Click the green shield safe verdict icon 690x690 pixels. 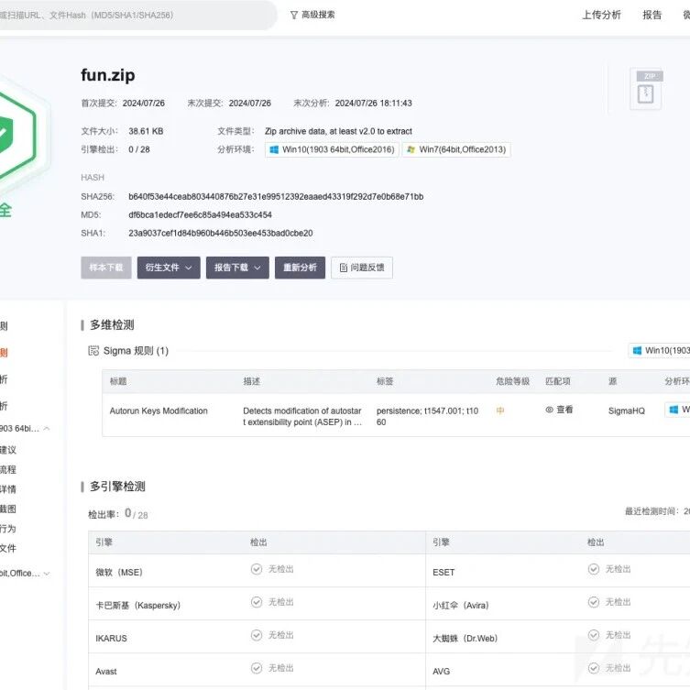(x=15, y=134)
